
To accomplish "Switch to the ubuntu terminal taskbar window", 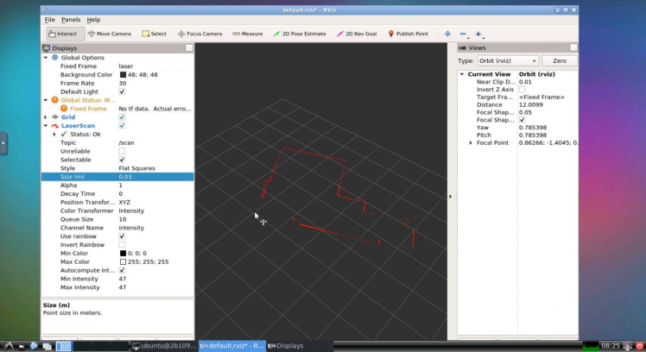I will pyautogui.click(x=162, y=346).
